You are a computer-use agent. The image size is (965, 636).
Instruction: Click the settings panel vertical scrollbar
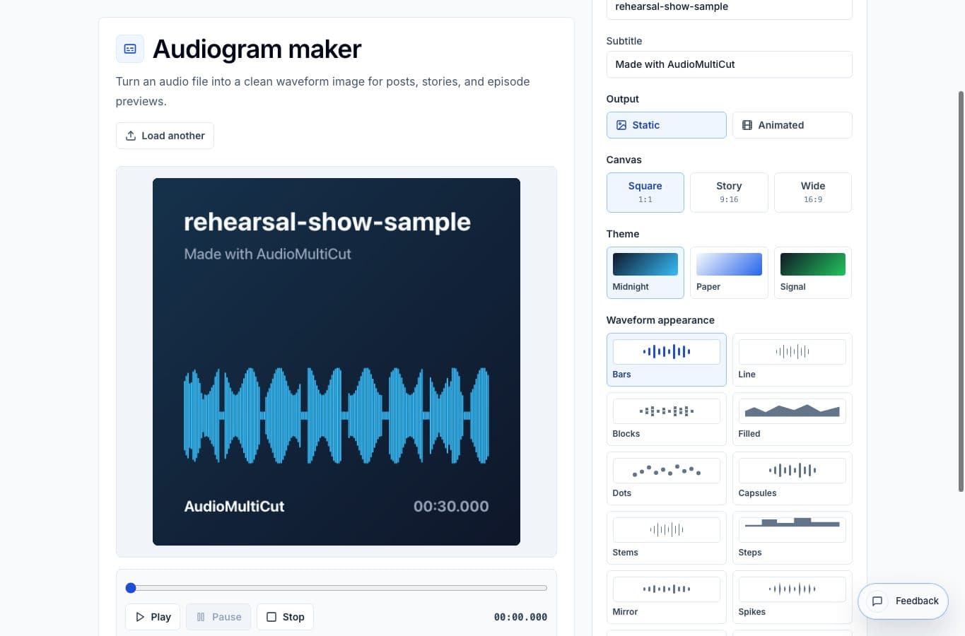pos(961,291)
